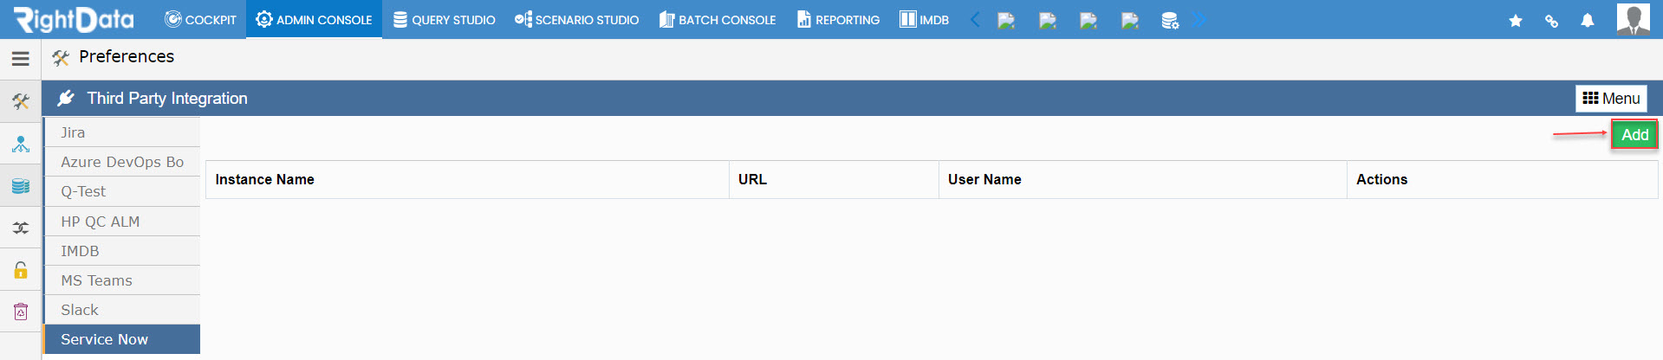
Task: Click the Third Party Integration heading
Action: pyautogui.click(x=167, y=99)
